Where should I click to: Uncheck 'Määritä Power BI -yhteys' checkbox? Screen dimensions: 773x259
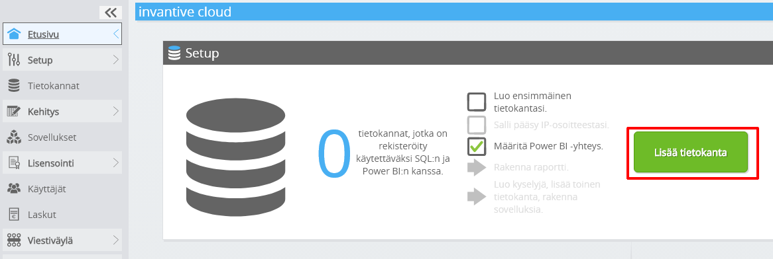477,147
